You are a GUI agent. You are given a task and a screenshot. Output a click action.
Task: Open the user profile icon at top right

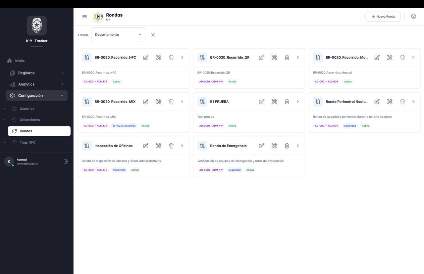click(x=413, y=16)
